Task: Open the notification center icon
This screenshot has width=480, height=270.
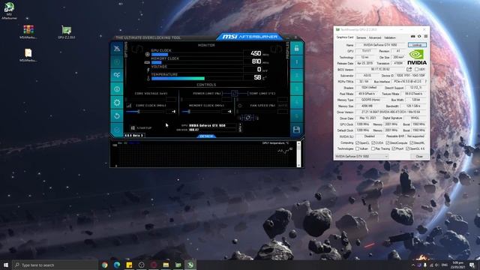Action: [472, 265]
